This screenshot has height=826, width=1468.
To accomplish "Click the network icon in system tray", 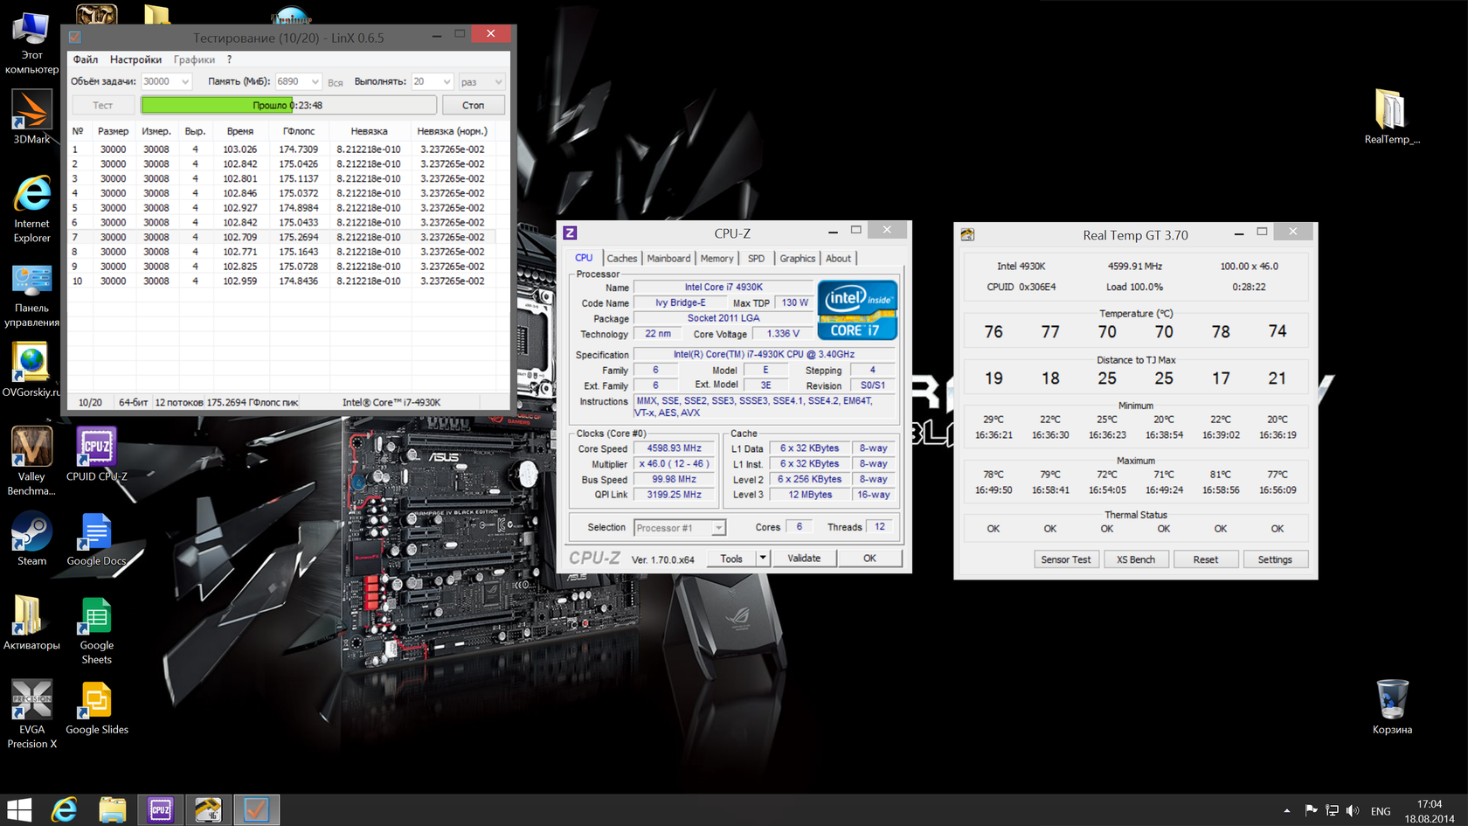I will [x=1332, y=810].
